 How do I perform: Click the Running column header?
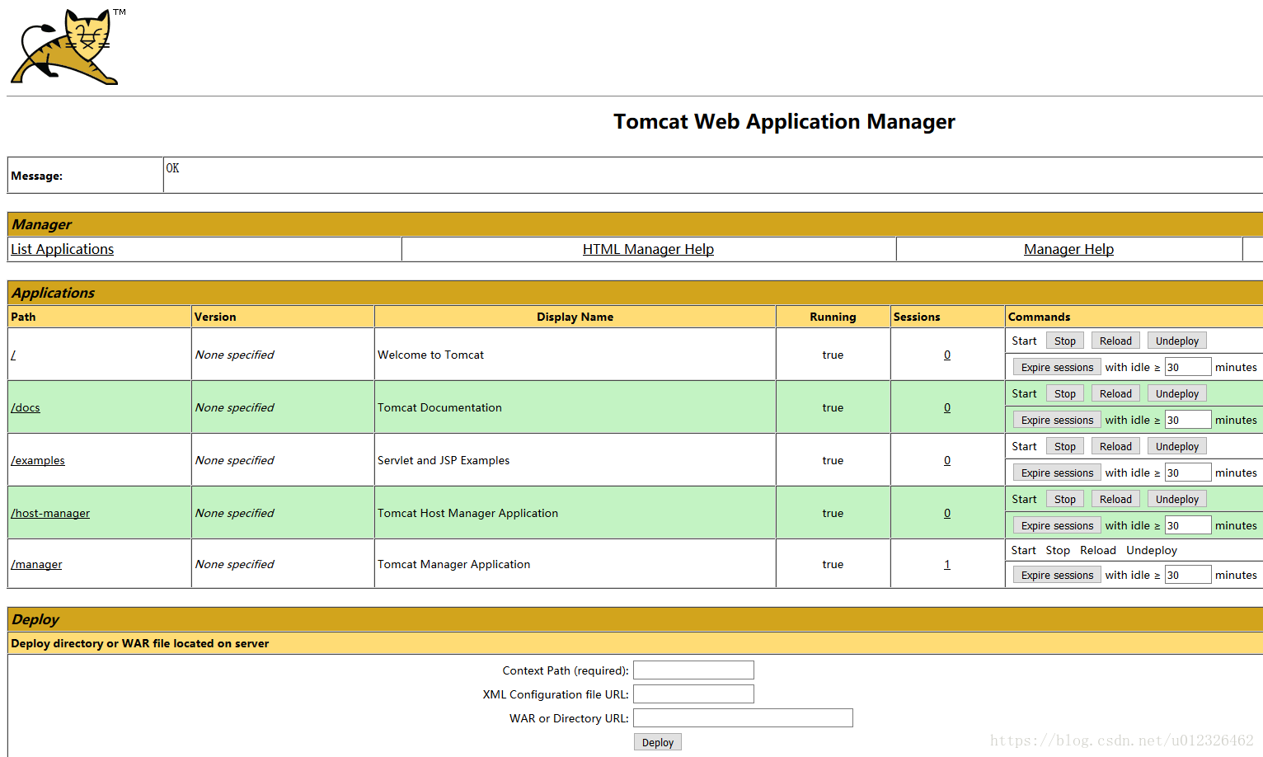(833, 317)
